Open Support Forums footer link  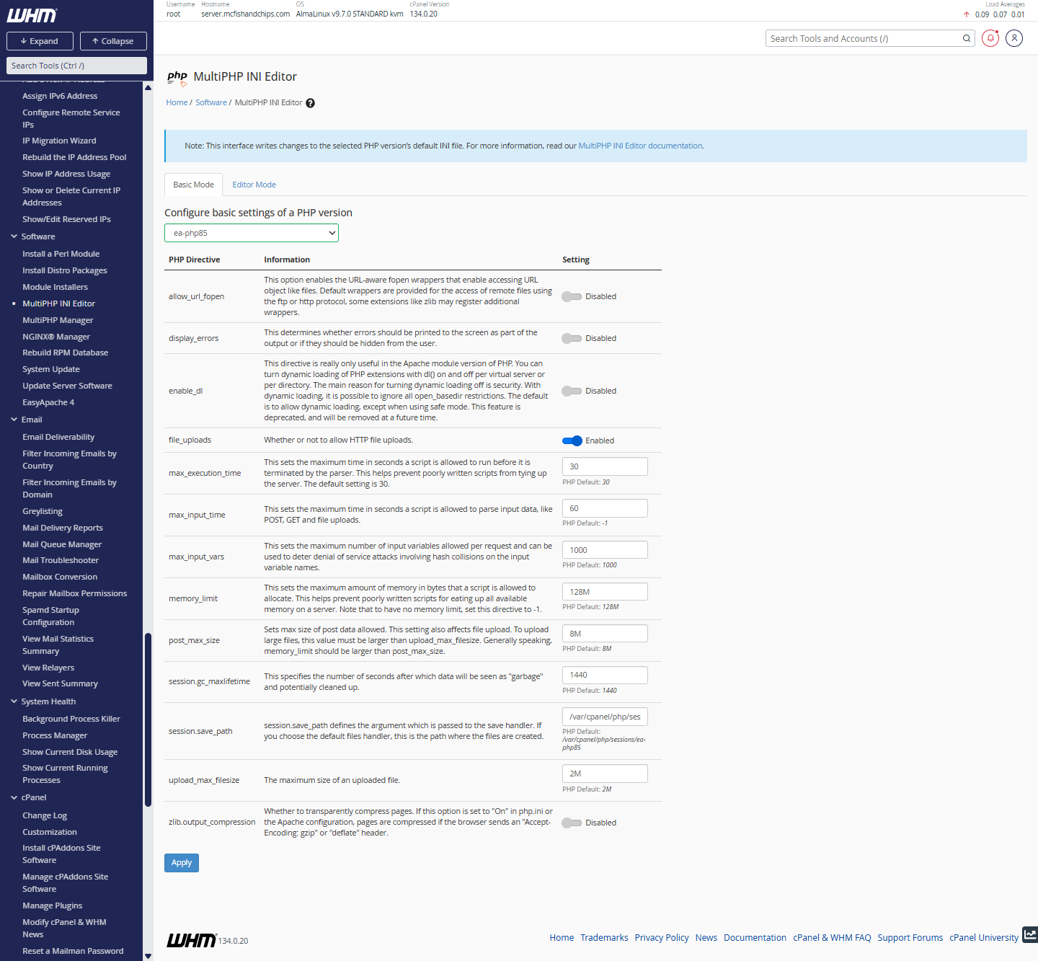(x=910, y=938)
